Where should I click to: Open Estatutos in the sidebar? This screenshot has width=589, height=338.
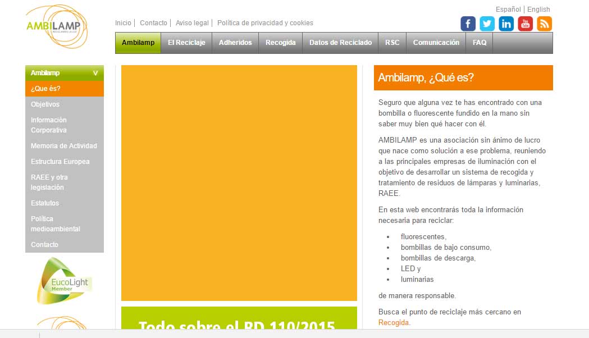coord(64,203)
